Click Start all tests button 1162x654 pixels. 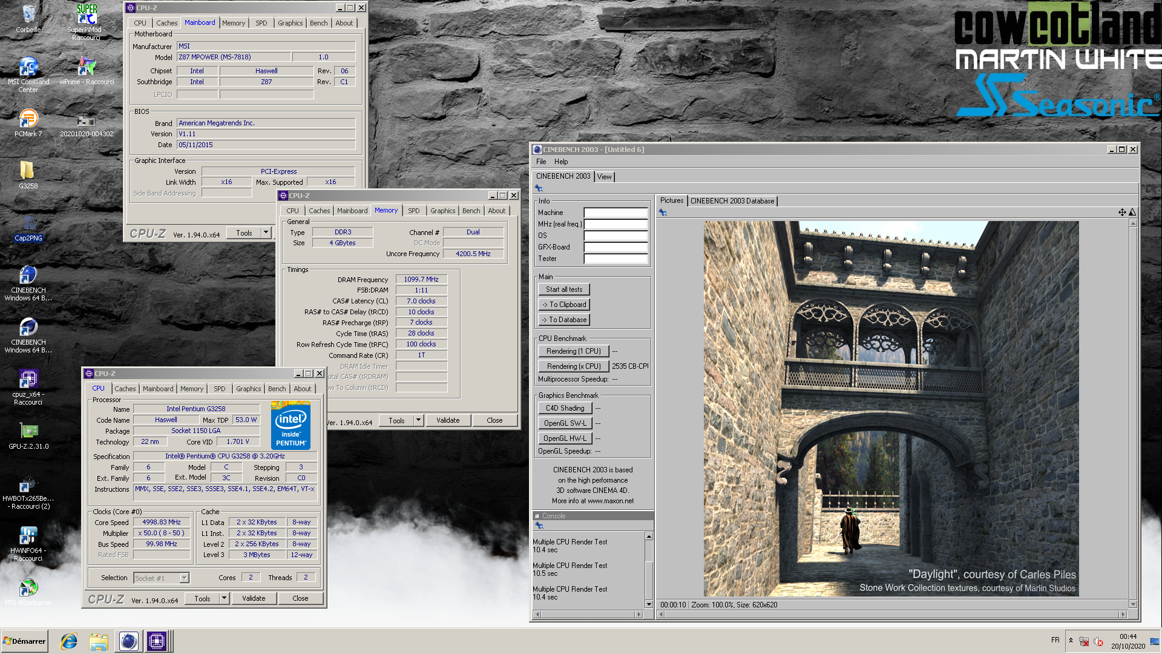click(x=564, y=289)
